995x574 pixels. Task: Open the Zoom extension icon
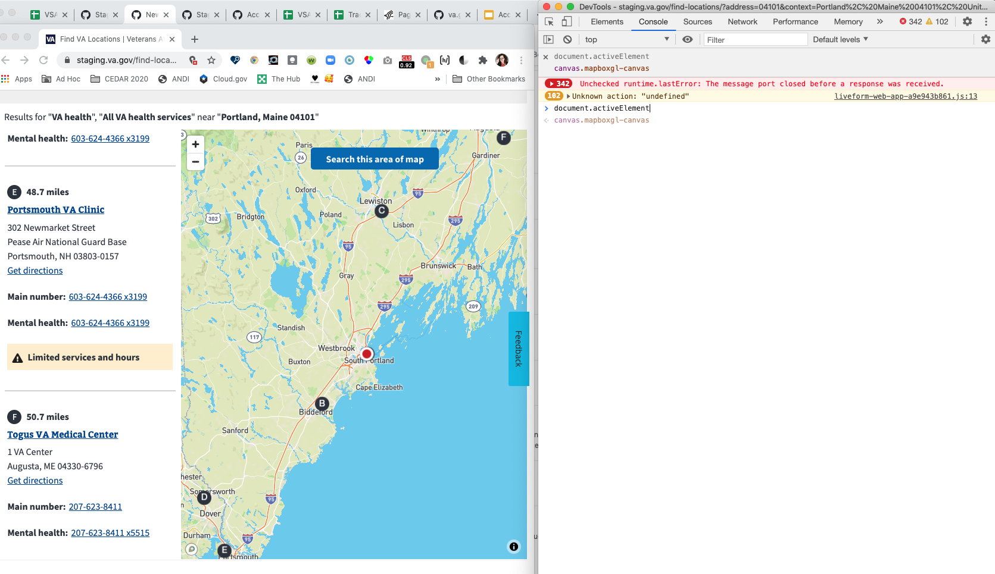click(x=330, y=60)
